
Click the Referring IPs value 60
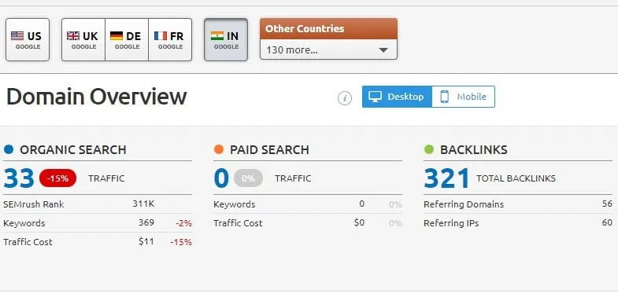pos(607,222)
